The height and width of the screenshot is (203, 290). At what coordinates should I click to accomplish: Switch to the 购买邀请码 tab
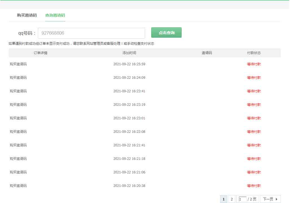point(27,15)
